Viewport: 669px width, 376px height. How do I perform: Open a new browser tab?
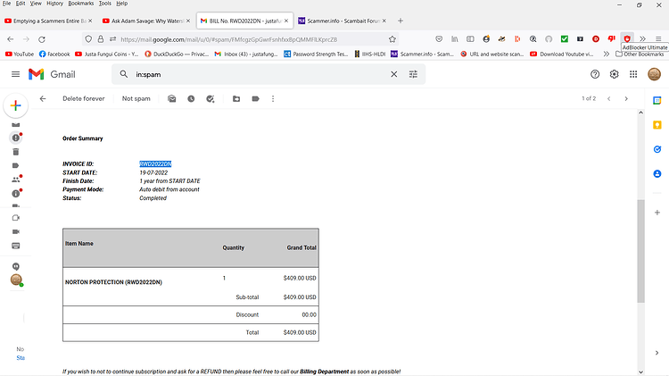(401, 21)
